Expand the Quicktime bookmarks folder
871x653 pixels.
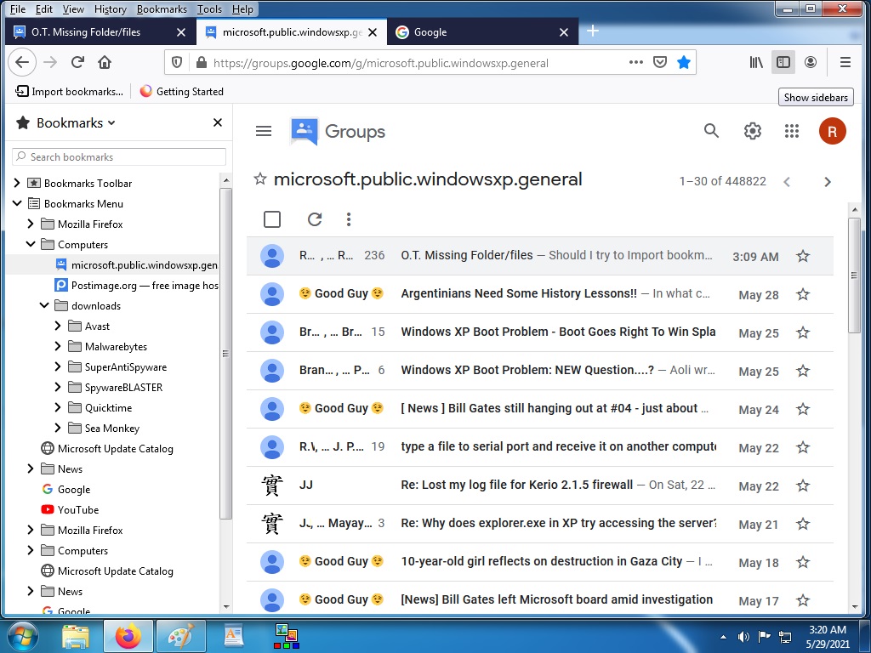tap(57, 407)
